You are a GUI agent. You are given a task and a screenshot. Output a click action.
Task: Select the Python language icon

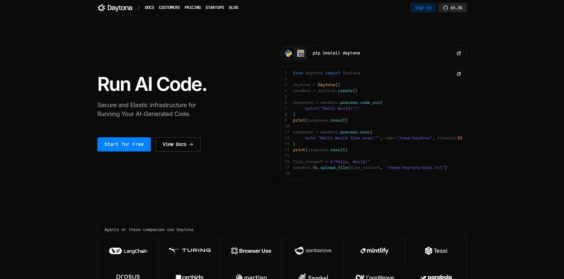pyautogui.click(x=288, y=53)
